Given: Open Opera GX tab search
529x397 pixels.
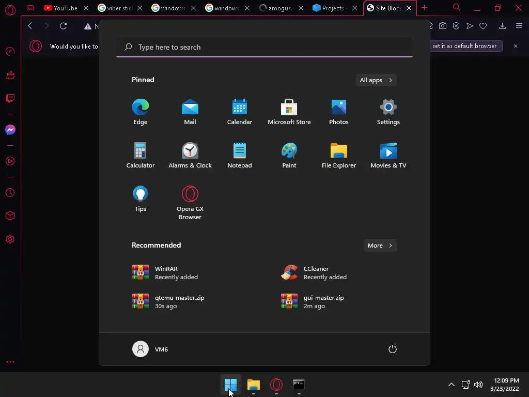Looking at the screenshot, I should 457,7.
